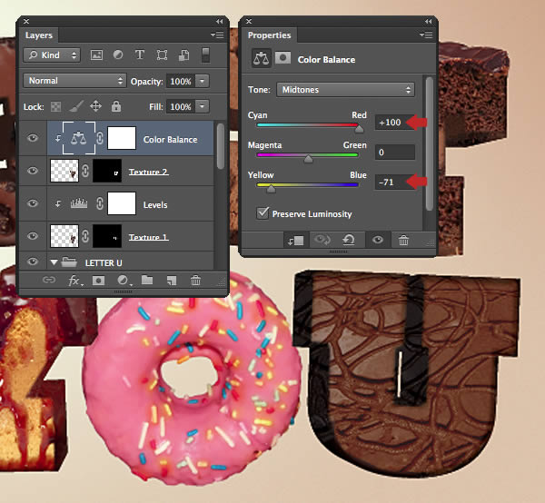Select the Layers tab
Viewport: 545px width, 503px height.
39,35
